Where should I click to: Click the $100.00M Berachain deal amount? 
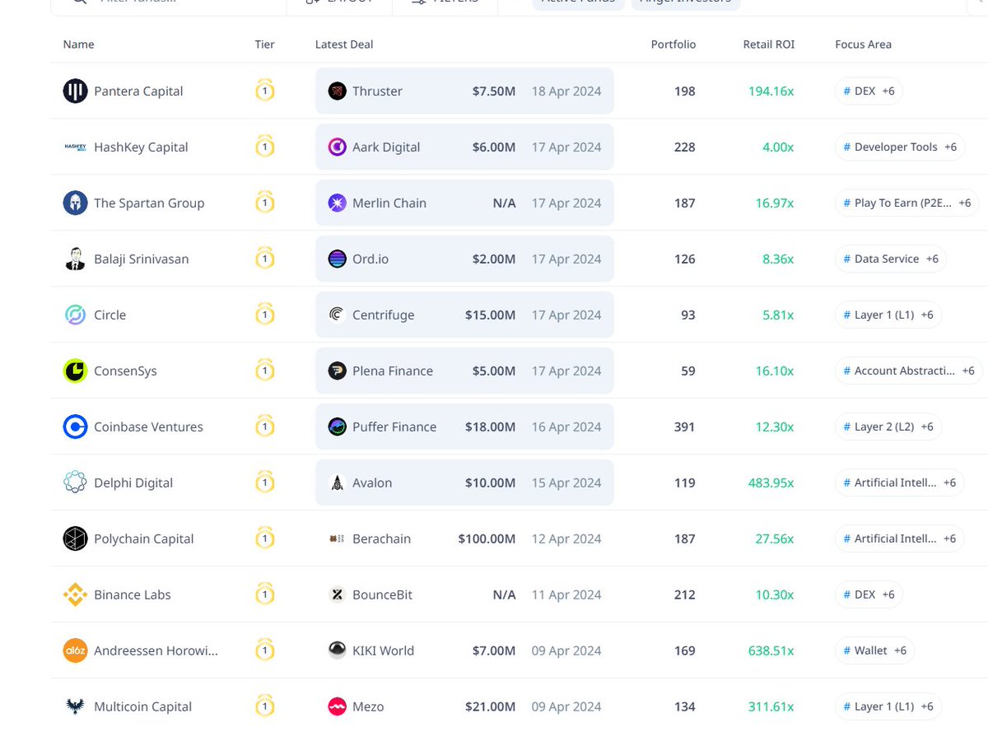click(487, 539)
